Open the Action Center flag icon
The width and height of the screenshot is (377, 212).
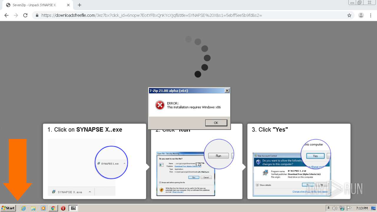pos(349,208)
